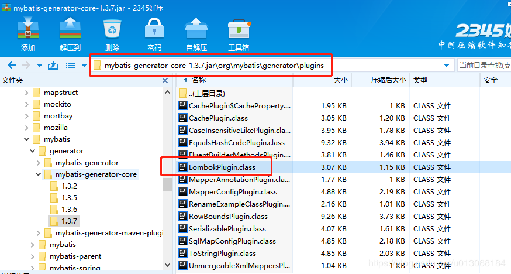Click the class file icon beside ToStringPlugin.class
This screenshot has height=274, width=511.
click(183, 253)
